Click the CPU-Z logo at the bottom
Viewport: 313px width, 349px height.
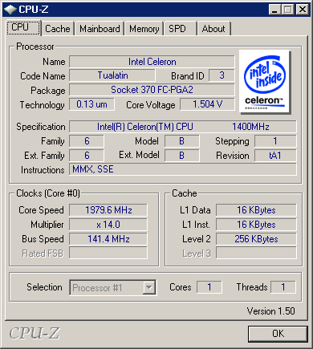coord(35,333)
